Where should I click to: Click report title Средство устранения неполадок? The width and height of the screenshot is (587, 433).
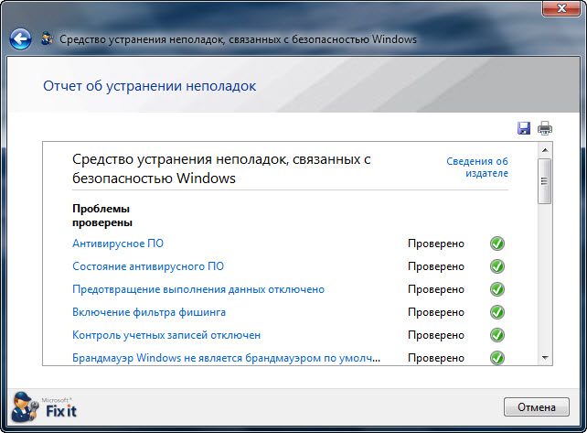click(221, 168)
